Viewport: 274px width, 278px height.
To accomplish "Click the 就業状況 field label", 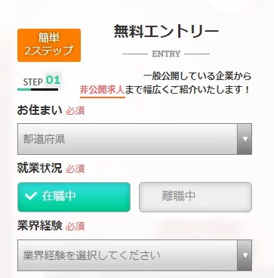I will (39, 168).
